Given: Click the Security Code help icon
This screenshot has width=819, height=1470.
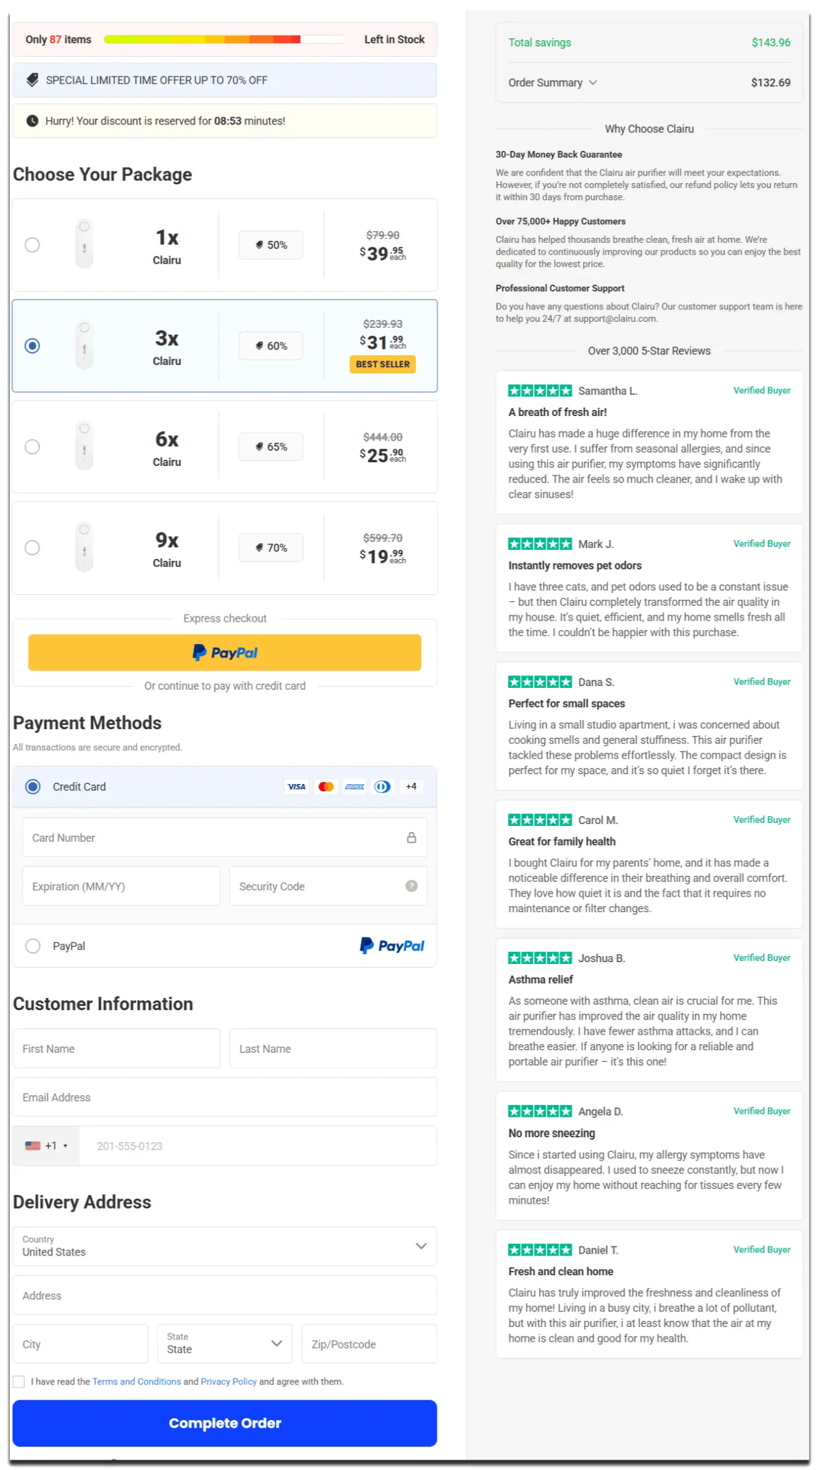Looking at the screenshot, I should [410, 886].
